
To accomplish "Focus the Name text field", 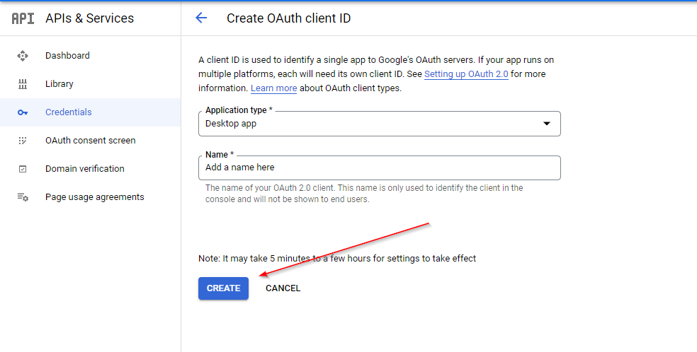I will (x=379, y=168).
